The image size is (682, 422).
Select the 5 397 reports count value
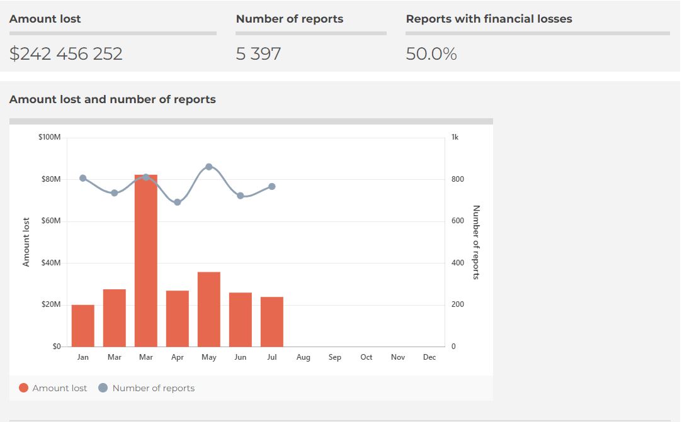point(258,54)
